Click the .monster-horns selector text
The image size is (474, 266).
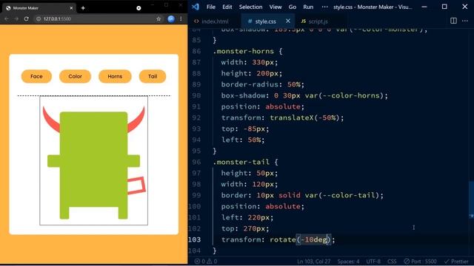point(244,51)
